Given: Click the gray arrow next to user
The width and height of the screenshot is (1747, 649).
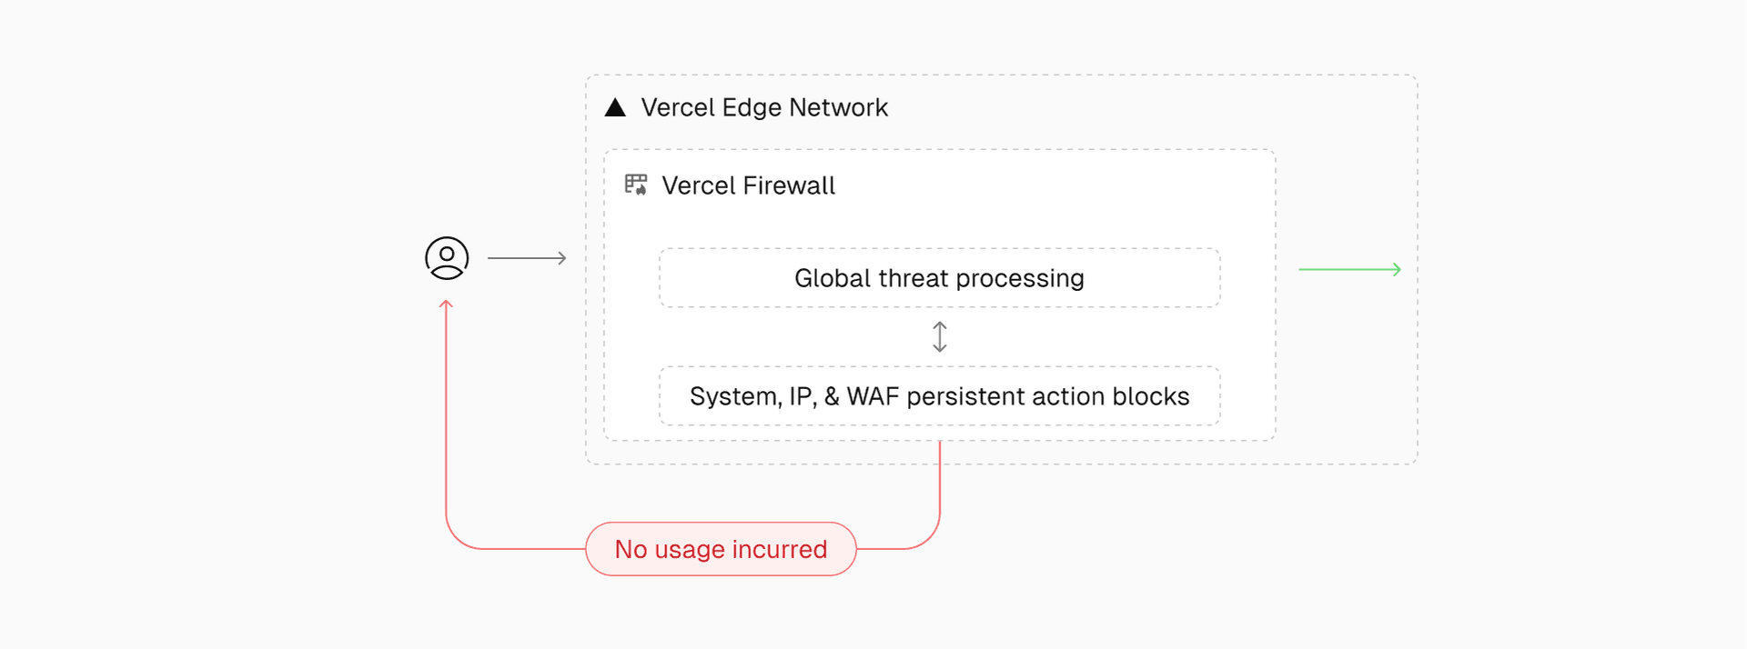Looking at the screenshot, I should (526, 258).
